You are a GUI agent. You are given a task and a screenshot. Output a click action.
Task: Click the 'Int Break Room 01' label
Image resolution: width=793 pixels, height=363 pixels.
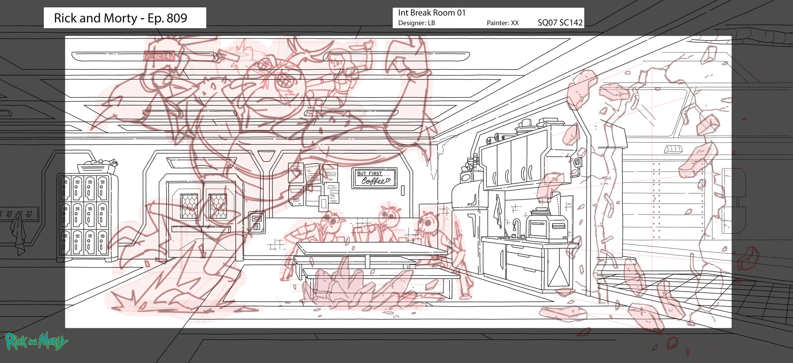tap(431, 13)
